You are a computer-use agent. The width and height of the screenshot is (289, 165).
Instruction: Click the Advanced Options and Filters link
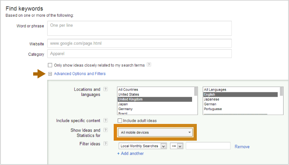[80, 74]
